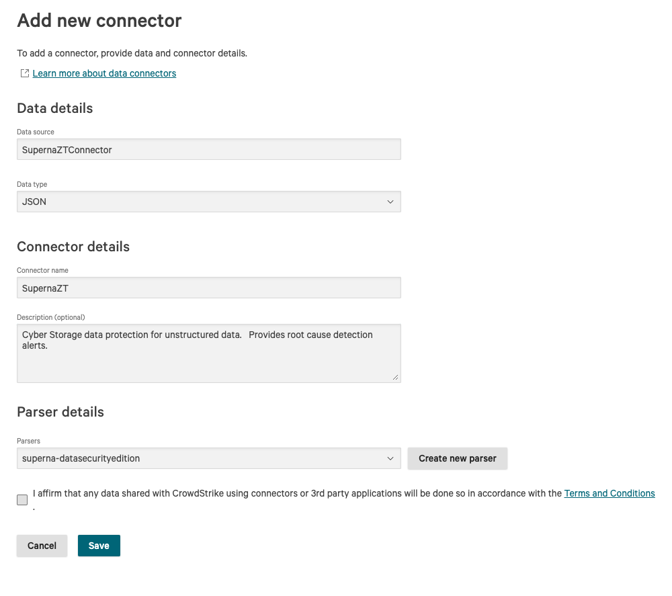Click the Data source label

[36, 132]
